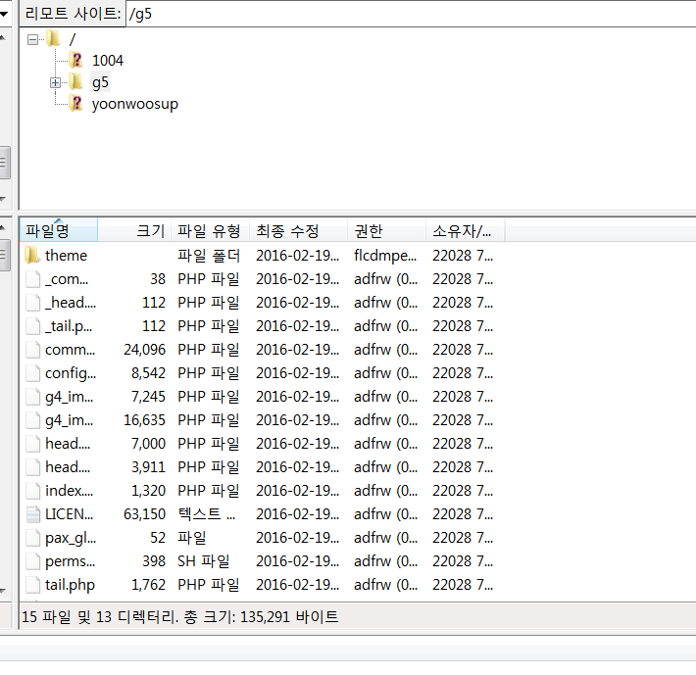Sort by 파일 유형 column header
This screenshot has height=675, width=696.
click(x=211, y=230)
